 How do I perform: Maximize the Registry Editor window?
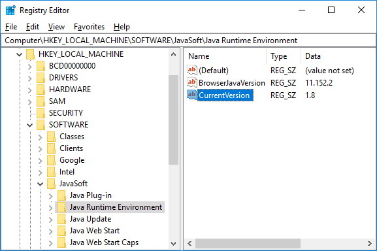pos(331,10)
